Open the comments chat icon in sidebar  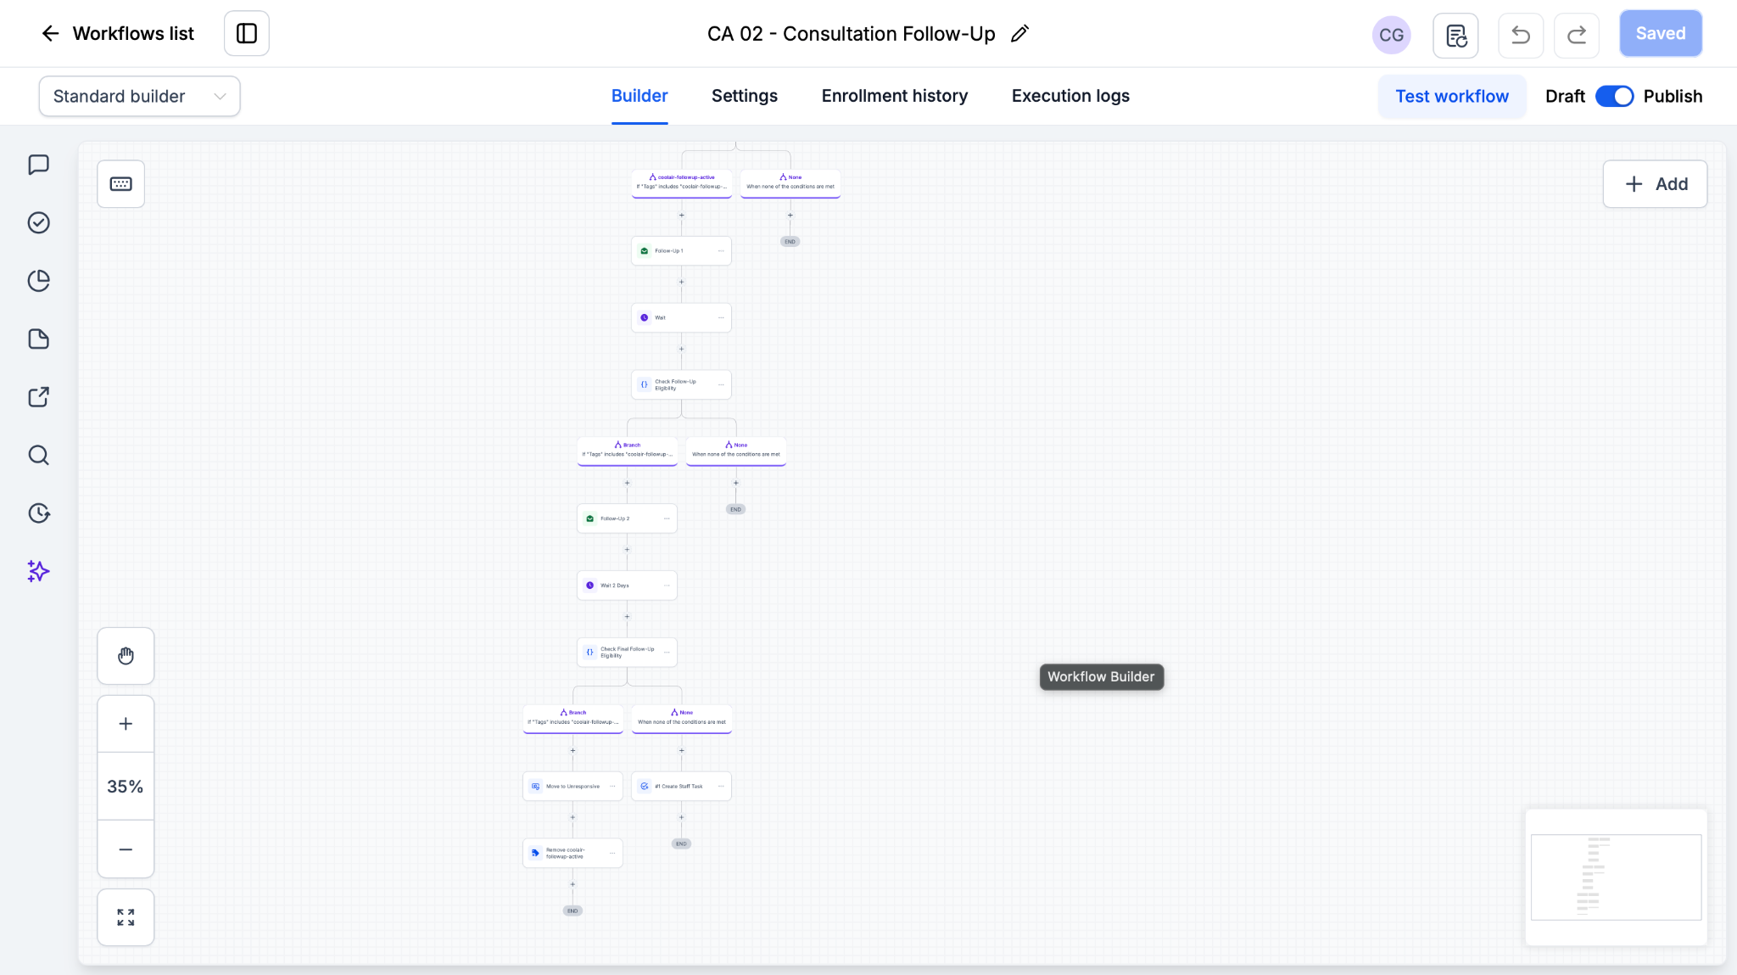(39, 165)
